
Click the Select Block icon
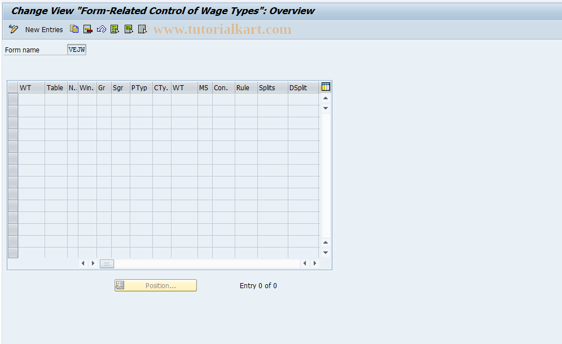coord(129,29)
